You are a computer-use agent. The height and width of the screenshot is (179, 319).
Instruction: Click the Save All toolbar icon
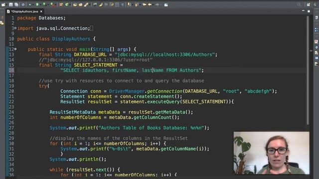(16, 4)
